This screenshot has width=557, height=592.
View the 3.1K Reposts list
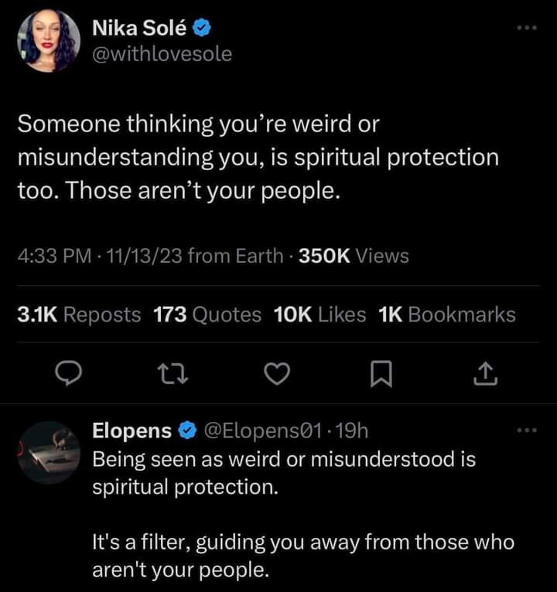[x=79, y=315]
